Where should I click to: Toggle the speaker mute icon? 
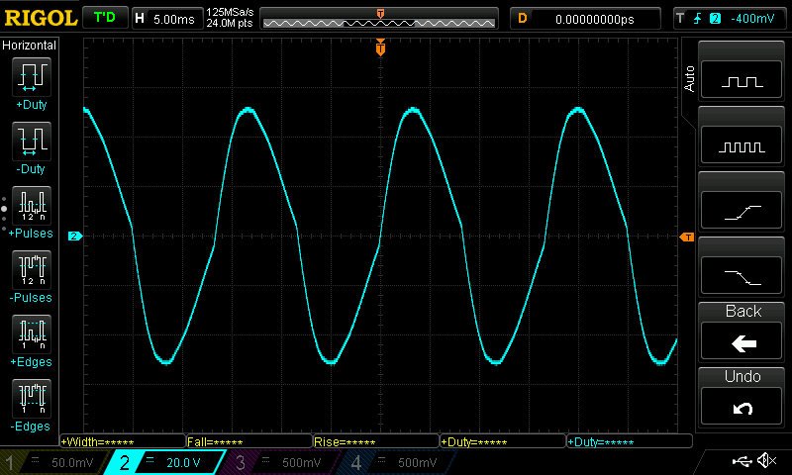tap(766, 461)
